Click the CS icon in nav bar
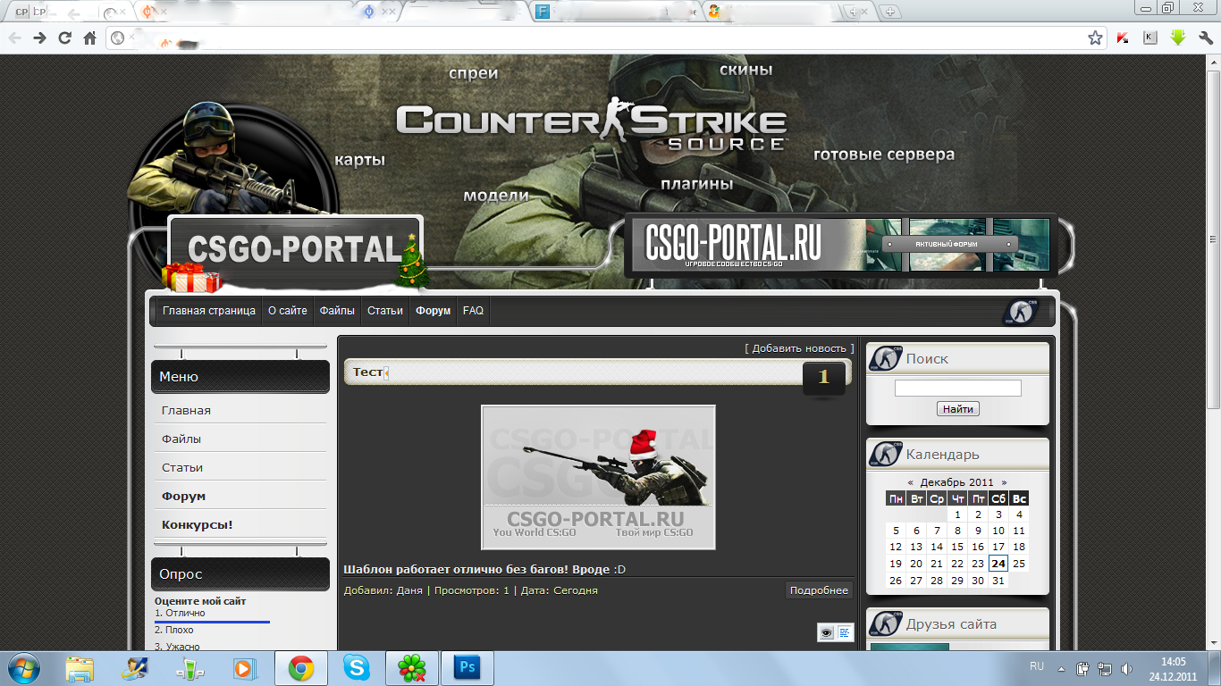 [x=1021, y=311]
